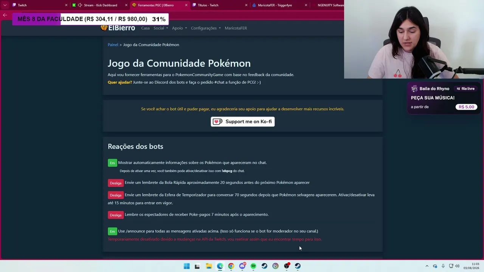This screenshot has width=484, height=272.
Task: Close the MaricotaFER - Triggerfyre tab
Action: coord(306,5)
